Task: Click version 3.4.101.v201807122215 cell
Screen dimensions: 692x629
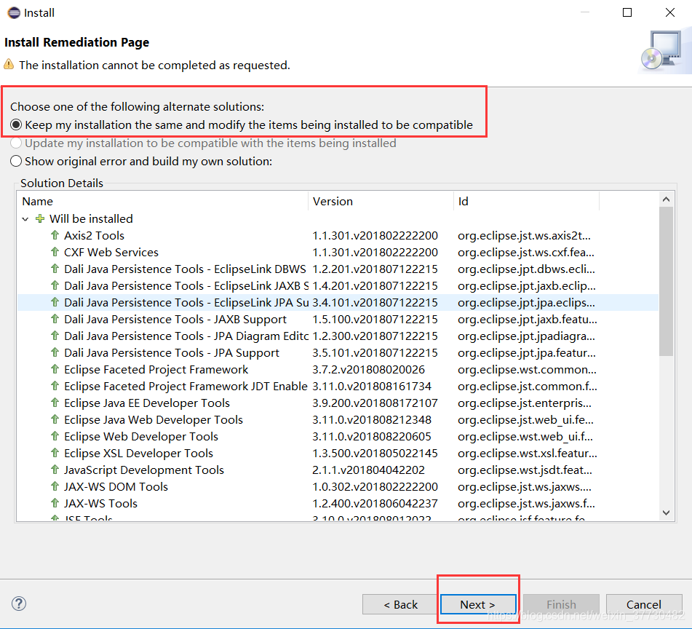Action: pos(375,302)
